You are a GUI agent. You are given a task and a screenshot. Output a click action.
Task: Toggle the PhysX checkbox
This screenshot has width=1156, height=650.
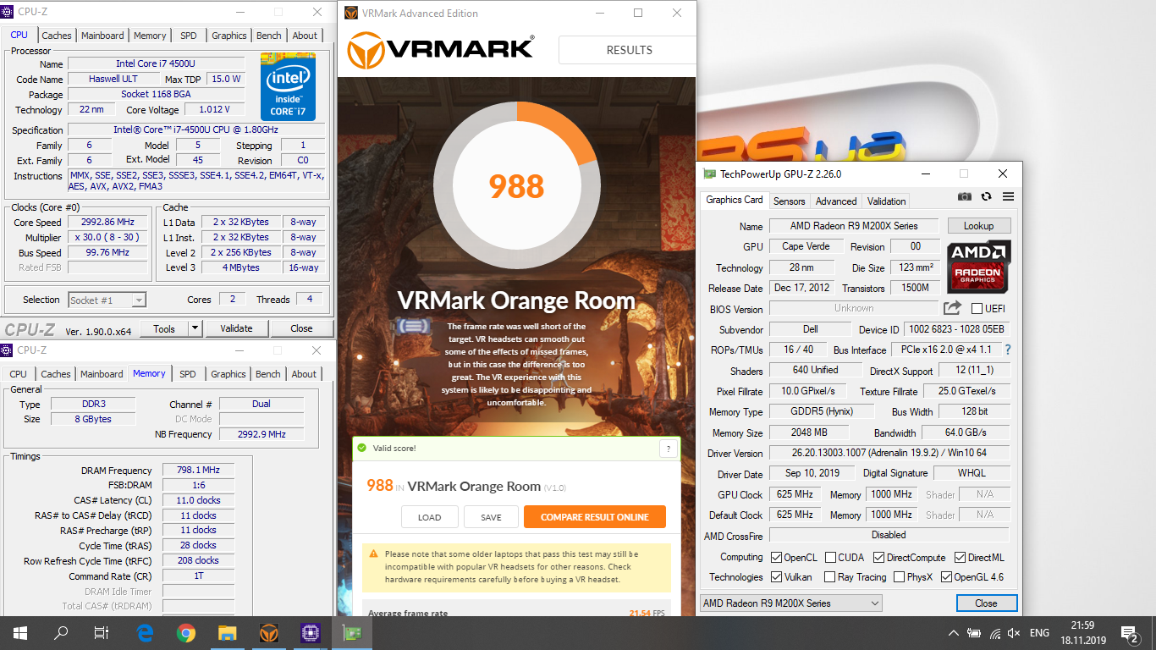coord(899,577)
